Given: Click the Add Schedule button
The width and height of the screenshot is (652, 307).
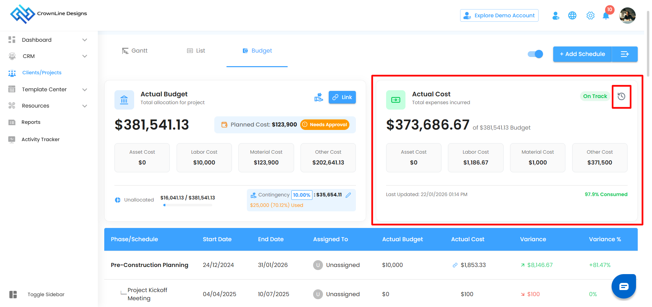Looking at the screenshot, I should (582, 54).
